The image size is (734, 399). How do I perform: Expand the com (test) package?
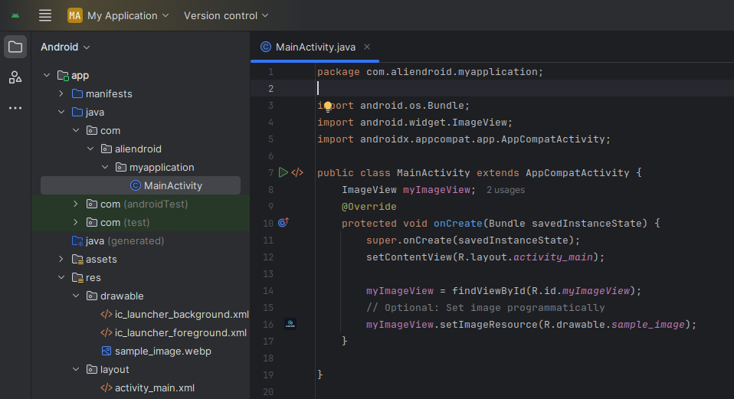pyautogui.click(x=76, y=222)
